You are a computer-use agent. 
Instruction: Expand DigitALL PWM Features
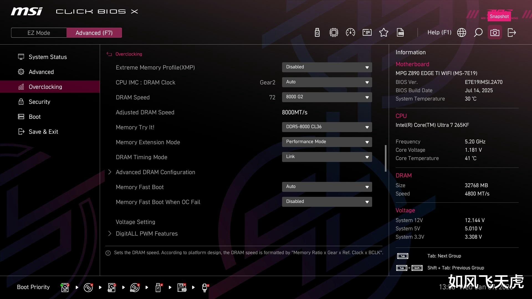147,234
